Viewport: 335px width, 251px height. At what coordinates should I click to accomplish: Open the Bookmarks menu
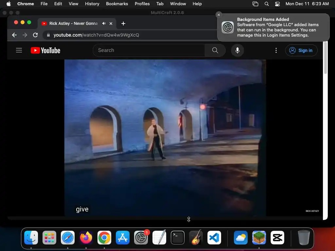click(x=117, y=4)
